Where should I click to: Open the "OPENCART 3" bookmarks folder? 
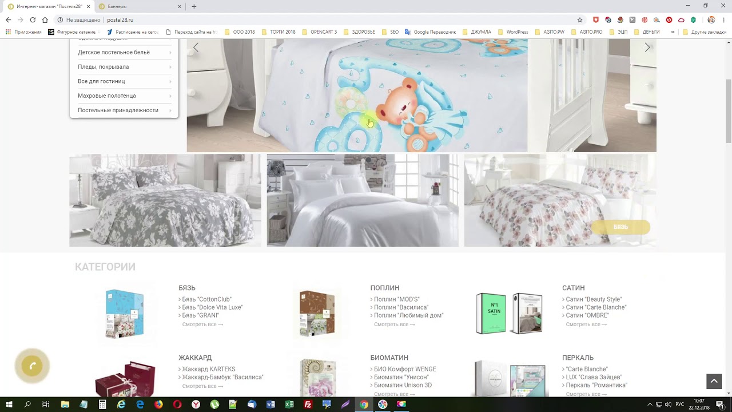(319, 32)
